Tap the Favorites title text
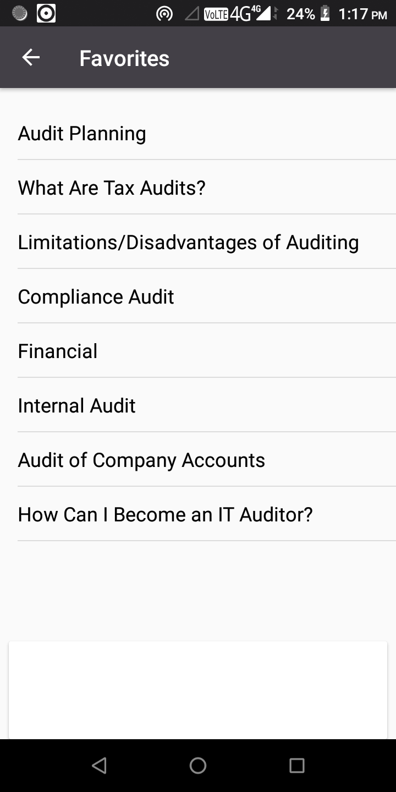 pyautogui.click(x=124, y=58)
